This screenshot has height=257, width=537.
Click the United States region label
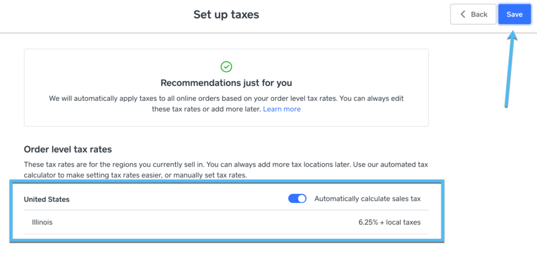click(x=47, y=199)
